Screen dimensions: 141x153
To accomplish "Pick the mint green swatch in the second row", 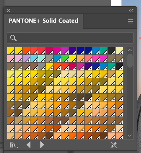I will click(x=41, y=58).
